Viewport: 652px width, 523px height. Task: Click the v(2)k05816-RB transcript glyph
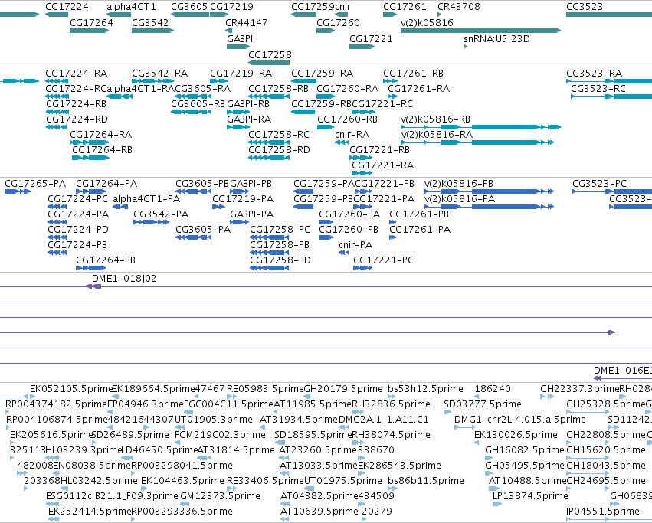click(480, 127)
